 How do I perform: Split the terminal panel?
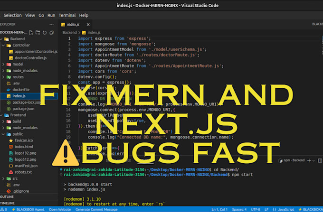pos(320,161)
